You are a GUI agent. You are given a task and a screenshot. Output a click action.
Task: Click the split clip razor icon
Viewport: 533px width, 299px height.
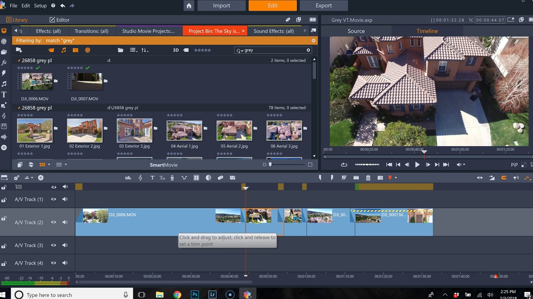[344, 178]
